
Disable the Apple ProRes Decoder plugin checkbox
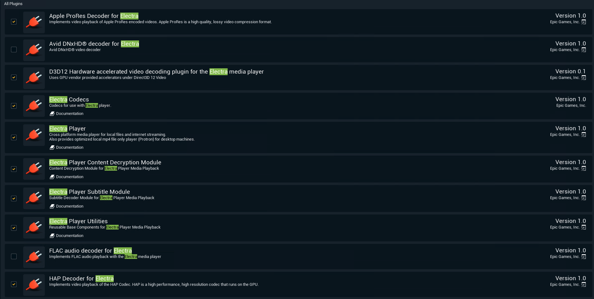14,22
